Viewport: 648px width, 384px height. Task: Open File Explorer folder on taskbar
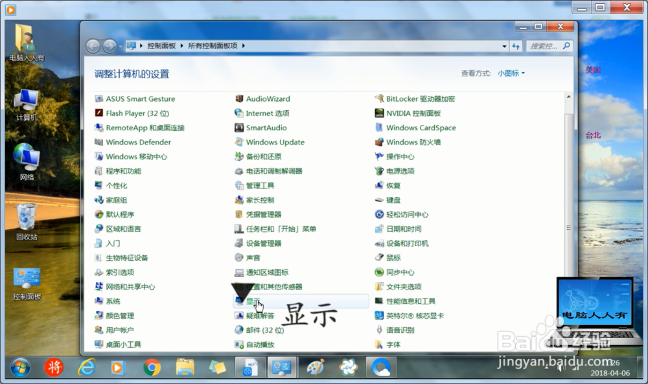tap(185, 367)
